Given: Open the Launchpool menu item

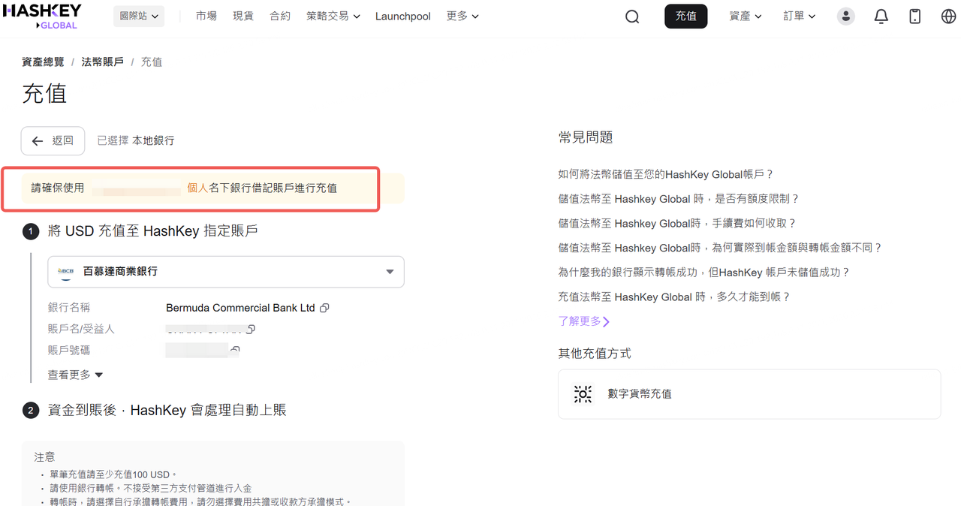Looking at the screenshot, I should pos(403,16).
